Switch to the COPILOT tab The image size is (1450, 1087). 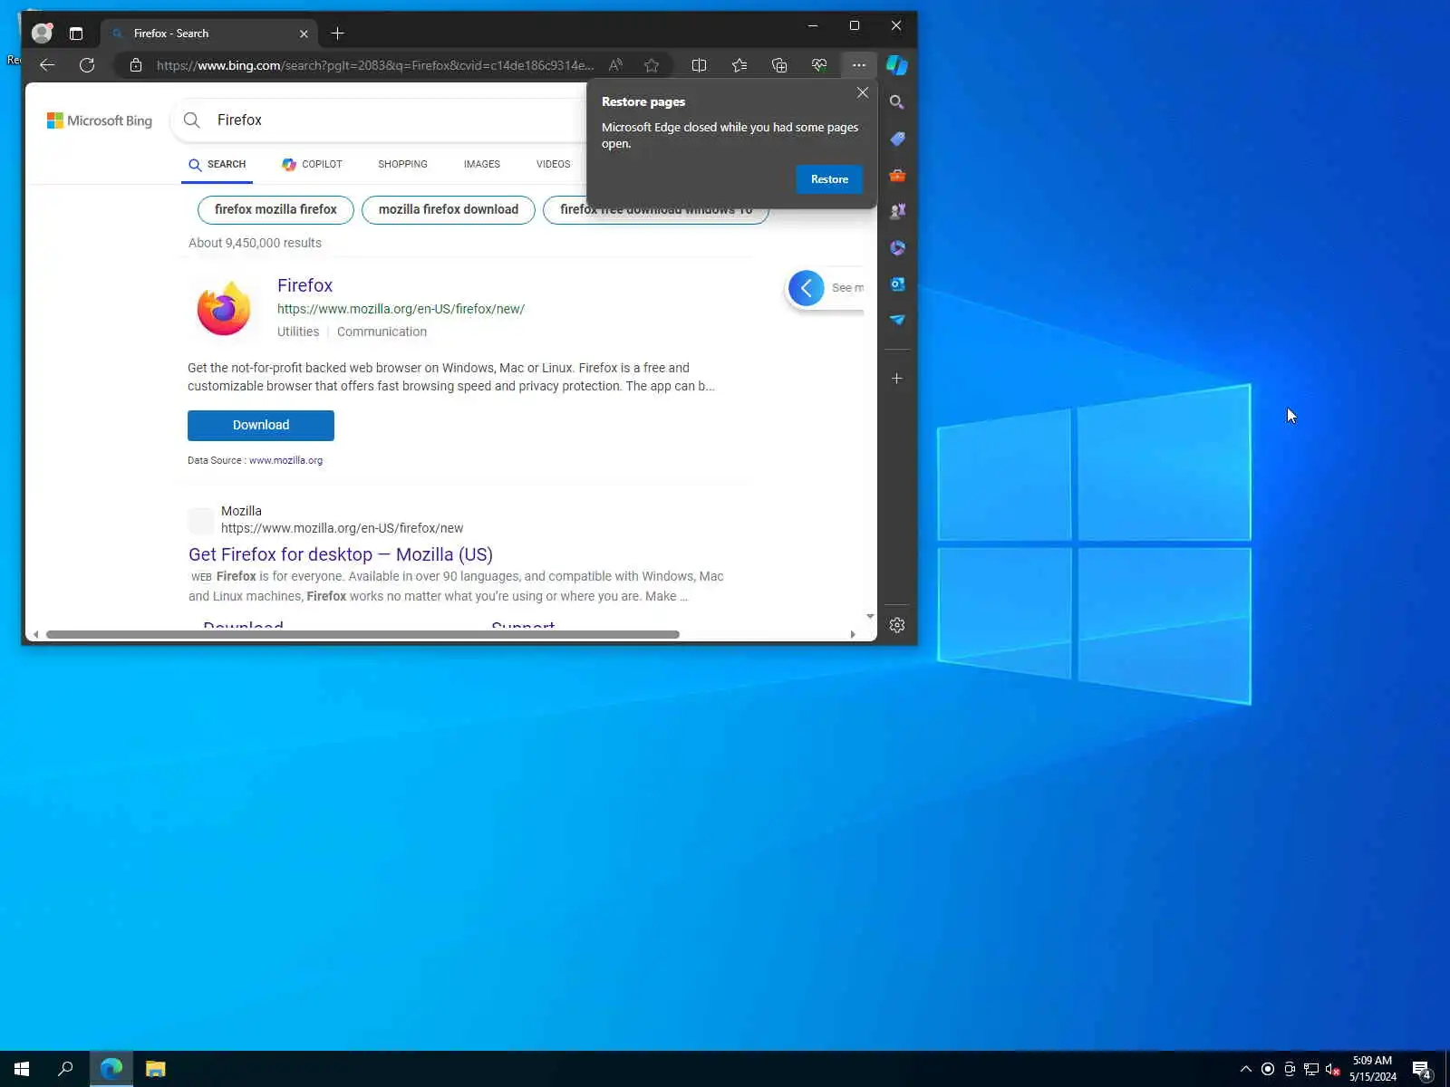(313, 164)
